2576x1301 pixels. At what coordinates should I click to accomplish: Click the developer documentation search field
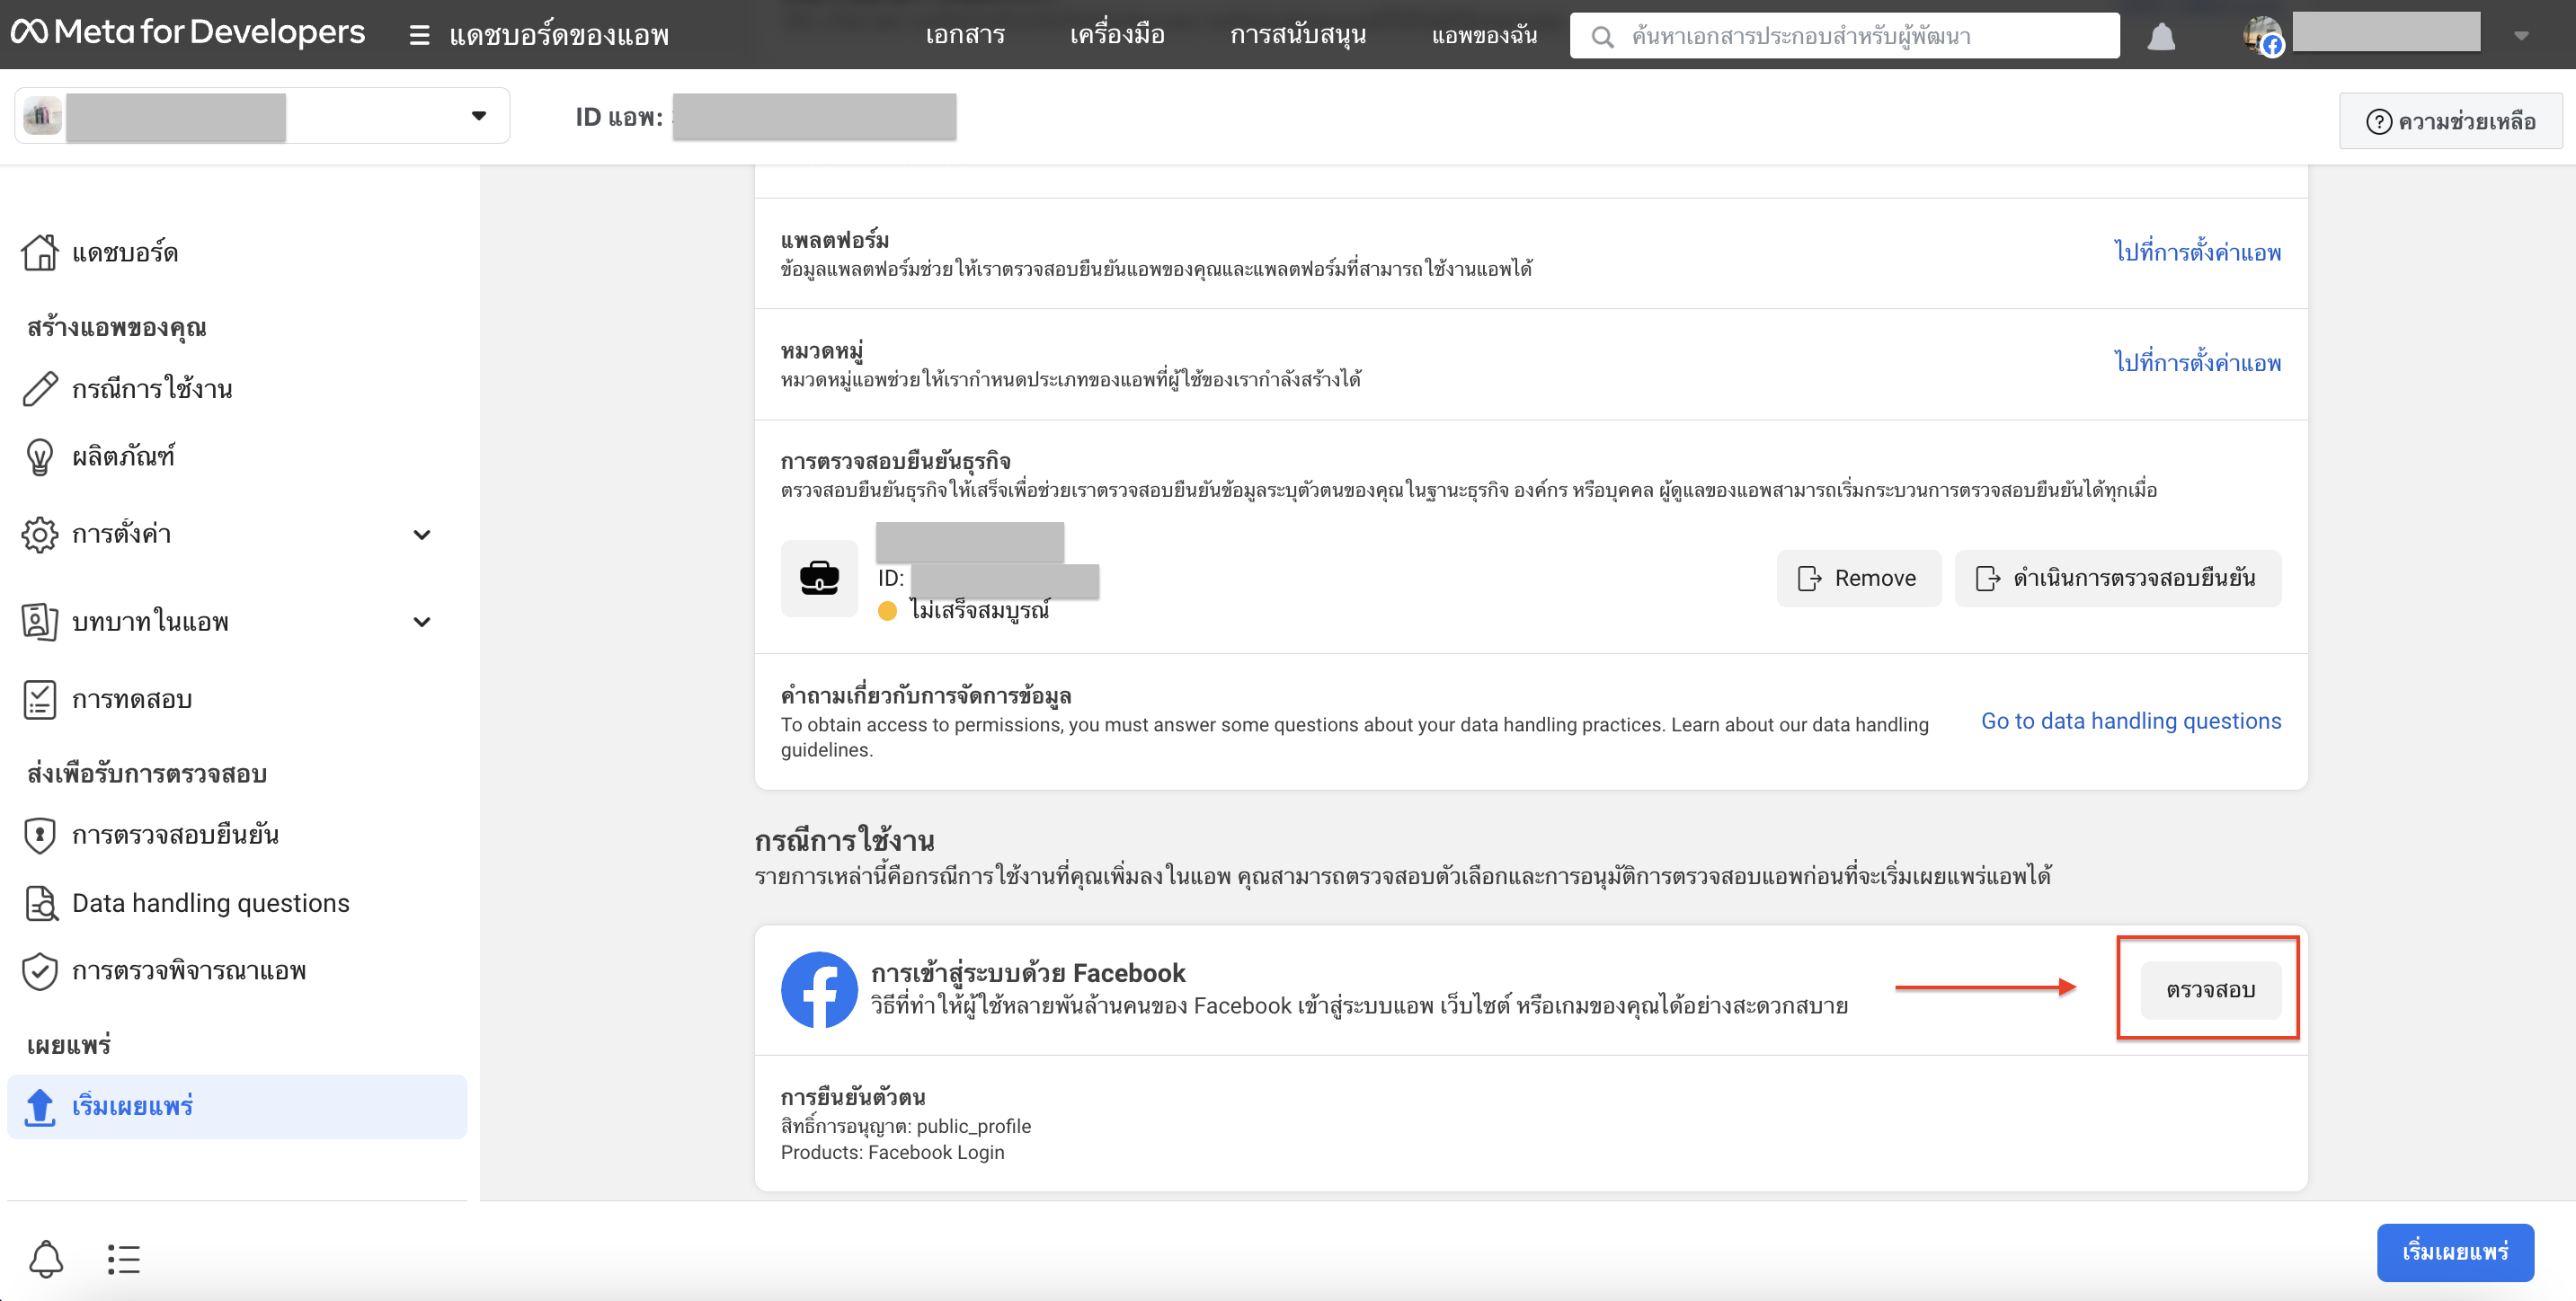[1844, 36]
